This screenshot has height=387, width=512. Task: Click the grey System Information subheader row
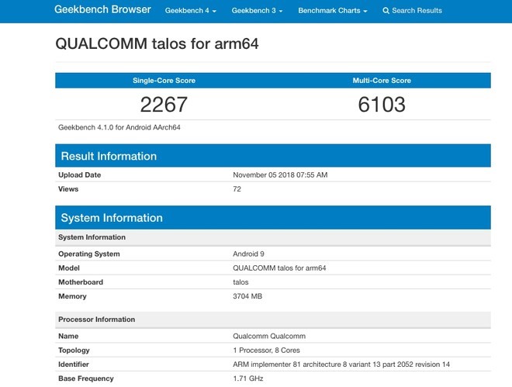click(x=272, y=237)
